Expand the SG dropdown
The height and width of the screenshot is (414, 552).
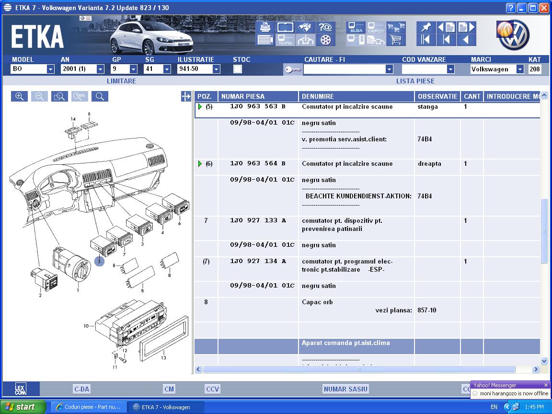click(x=167, y=69)
